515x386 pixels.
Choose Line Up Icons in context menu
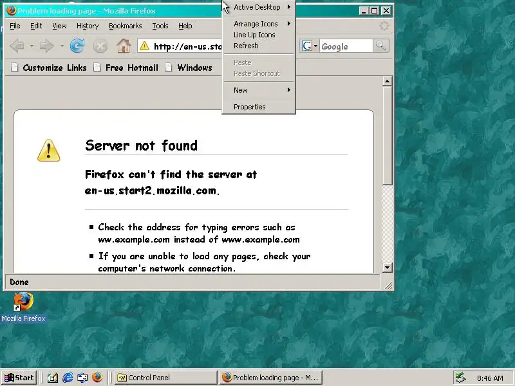[259, 35]
